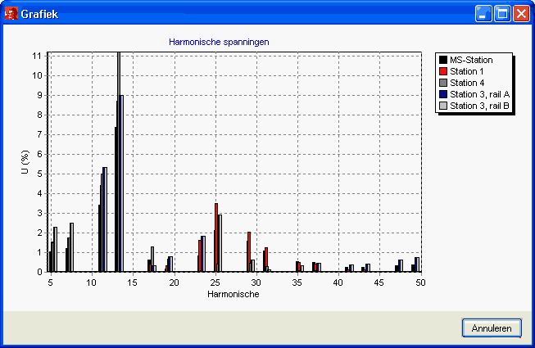The height and width of the screenshot is (348, 535).
Task: Minimize the Grafiek window
Action: coord(484,14)
